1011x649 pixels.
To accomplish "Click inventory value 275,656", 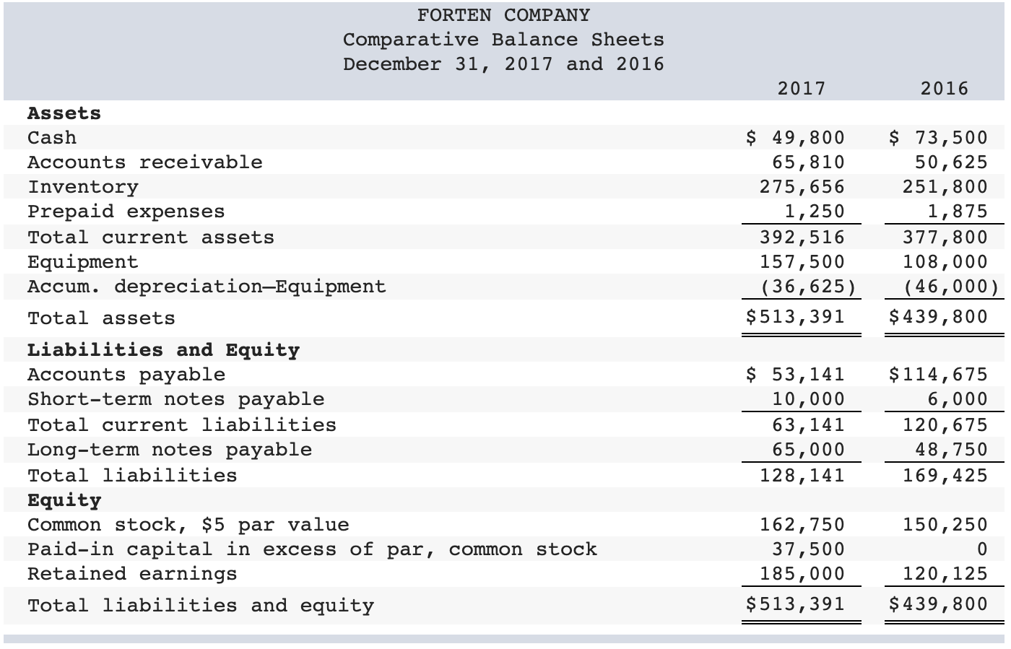I will 802,186.
